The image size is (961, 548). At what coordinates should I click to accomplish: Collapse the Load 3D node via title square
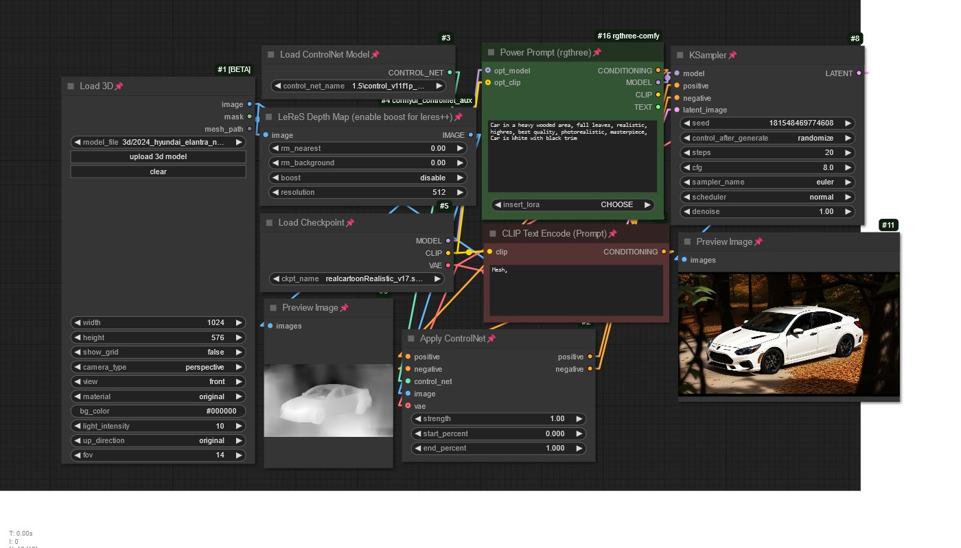[71, 86]
